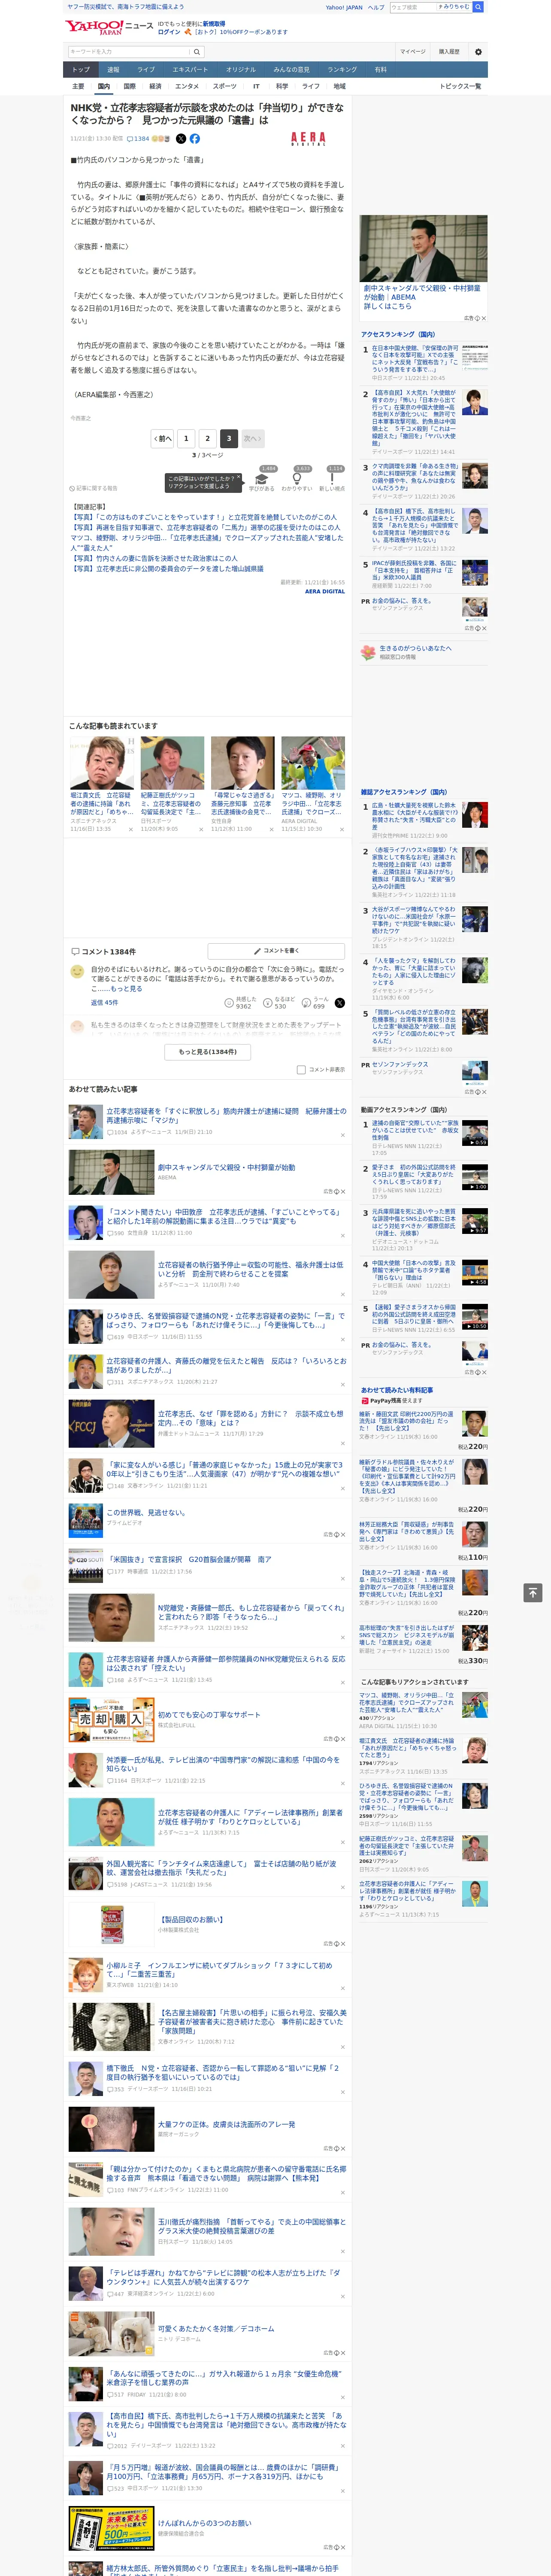Open the 経済 category tab
Image resolution: width=551 pixels, height=2576 pixels.
pos(155,86)
